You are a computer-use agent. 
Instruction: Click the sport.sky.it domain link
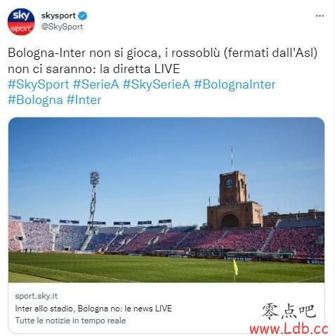[x=37, y=296]
